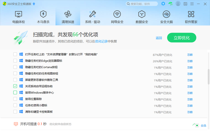This screenshot has width=210, height=132.
Task: Check 禁用位置跟踪 checkbox
Action: [15, 99]
